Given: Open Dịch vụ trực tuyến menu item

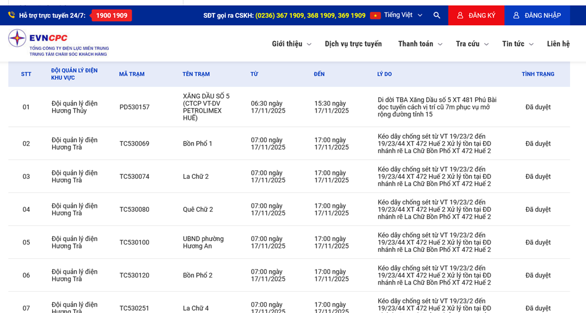Looking at the screenshot, I should pyautogui.click(x=353, y=44).
